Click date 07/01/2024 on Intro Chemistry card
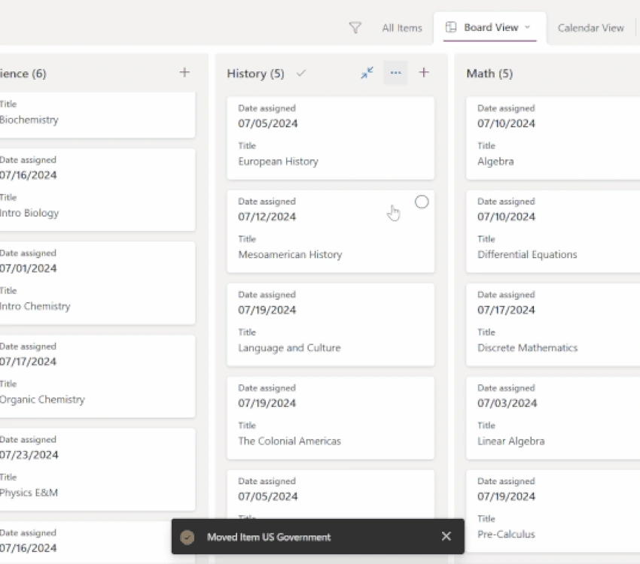 28,268
